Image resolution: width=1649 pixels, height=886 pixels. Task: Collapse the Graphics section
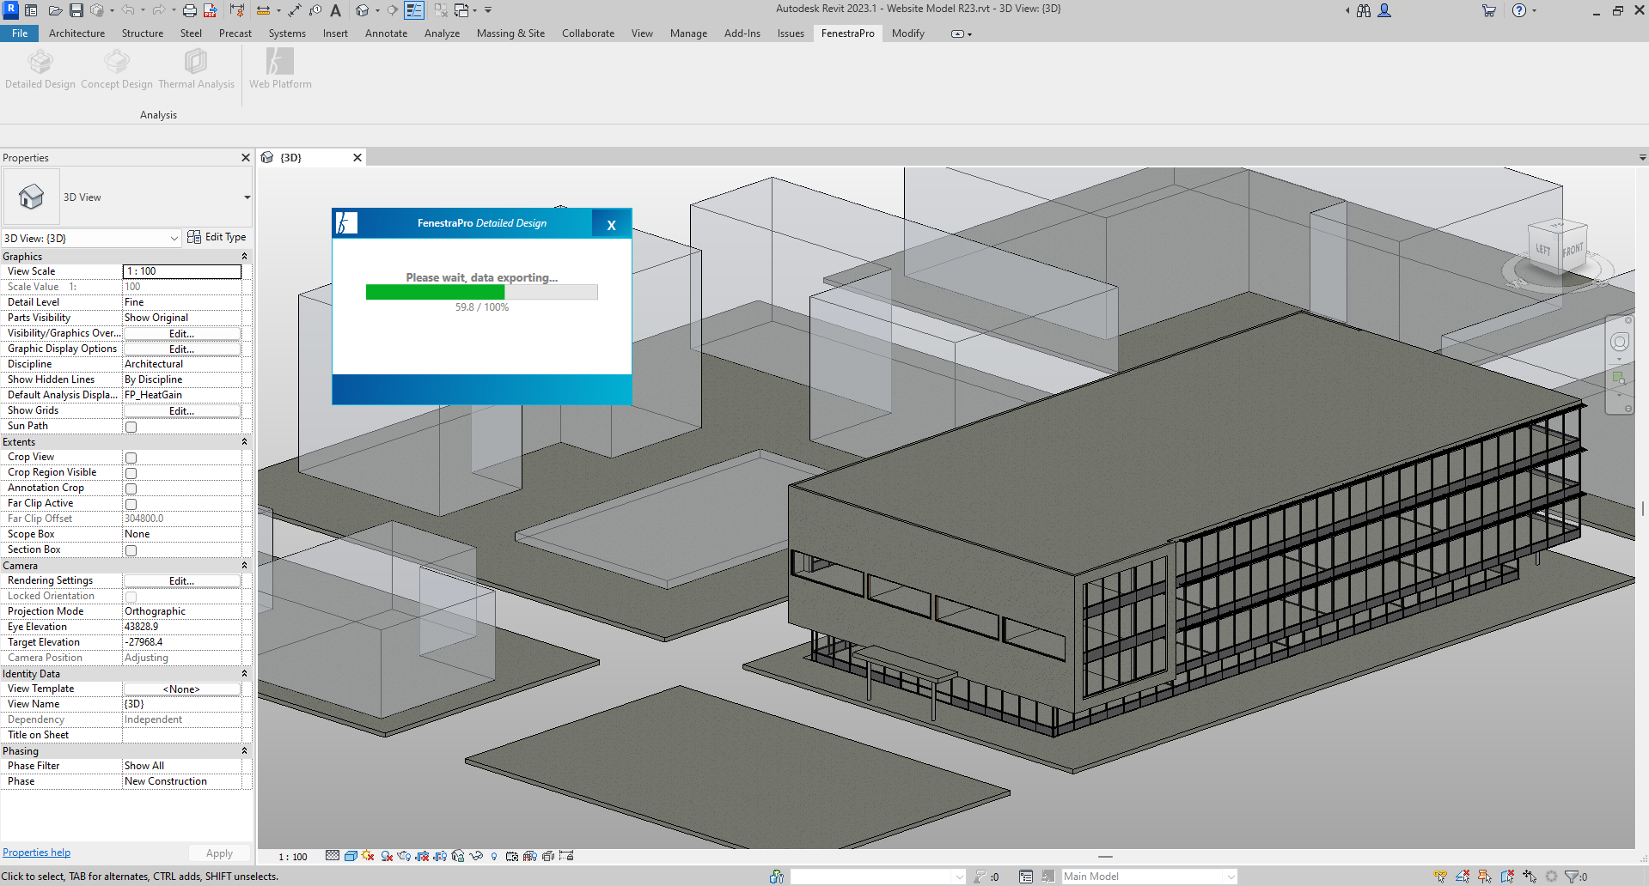(x=244, y=256)
